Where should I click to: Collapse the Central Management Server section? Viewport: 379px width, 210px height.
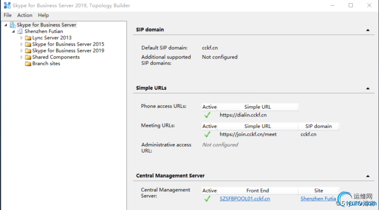coord(368,176)
